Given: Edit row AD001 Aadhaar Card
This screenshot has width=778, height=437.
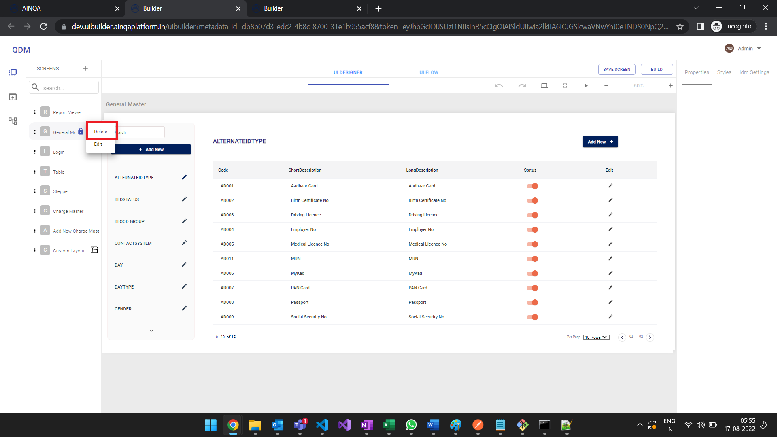Looking at the screenshot, I should pos(610,186).
